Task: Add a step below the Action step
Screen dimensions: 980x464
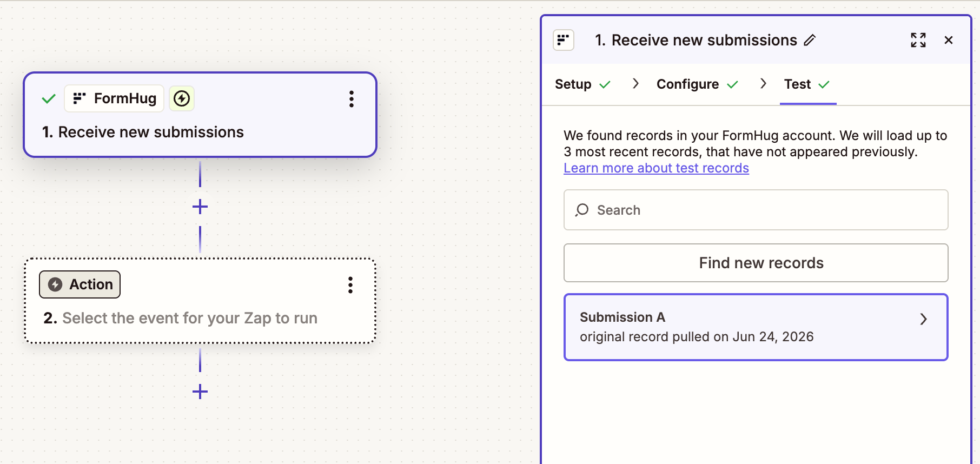Action: point(200,392)
